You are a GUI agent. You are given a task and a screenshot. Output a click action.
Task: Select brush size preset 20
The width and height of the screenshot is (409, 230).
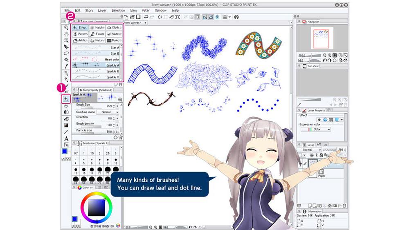point(100,171)
